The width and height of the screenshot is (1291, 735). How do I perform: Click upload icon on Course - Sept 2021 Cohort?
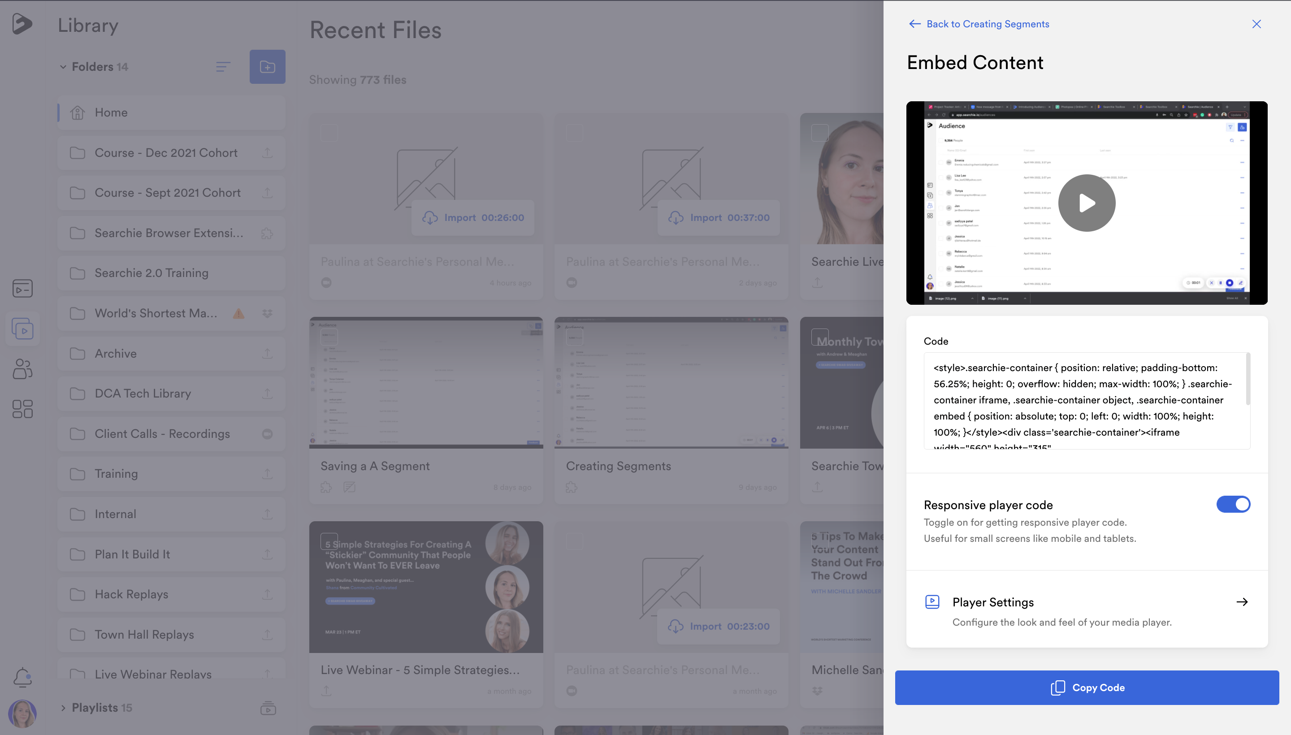(268, 193)
